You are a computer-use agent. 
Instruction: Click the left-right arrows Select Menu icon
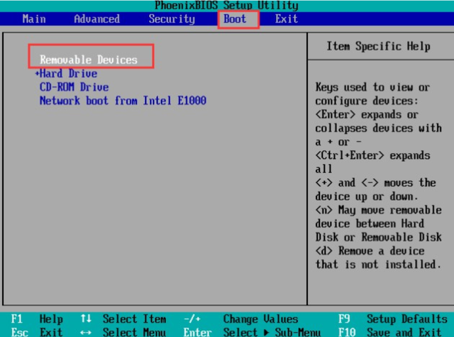click(x=85, y=332)
